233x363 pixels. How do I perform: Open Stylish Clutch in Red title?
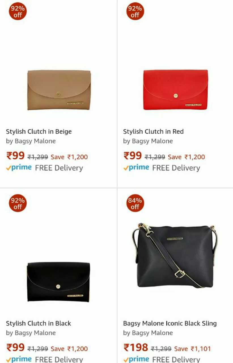click(x=153, y=132)
